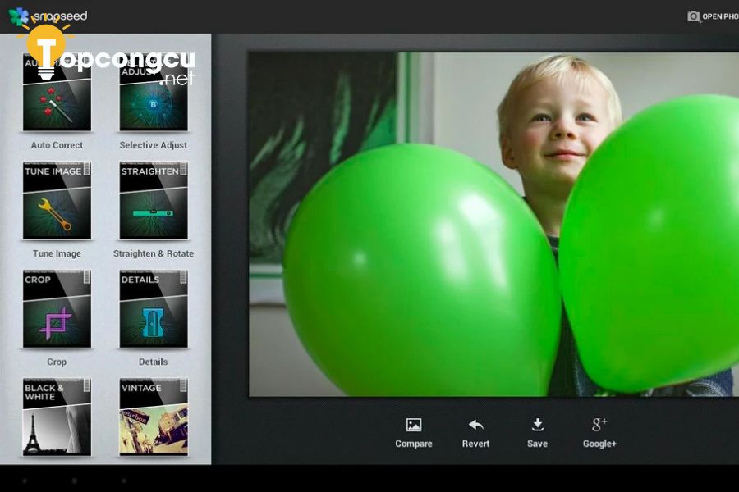
Task: Choose the Straighten & Rotate level tool
Action: (x=154, y=201)
